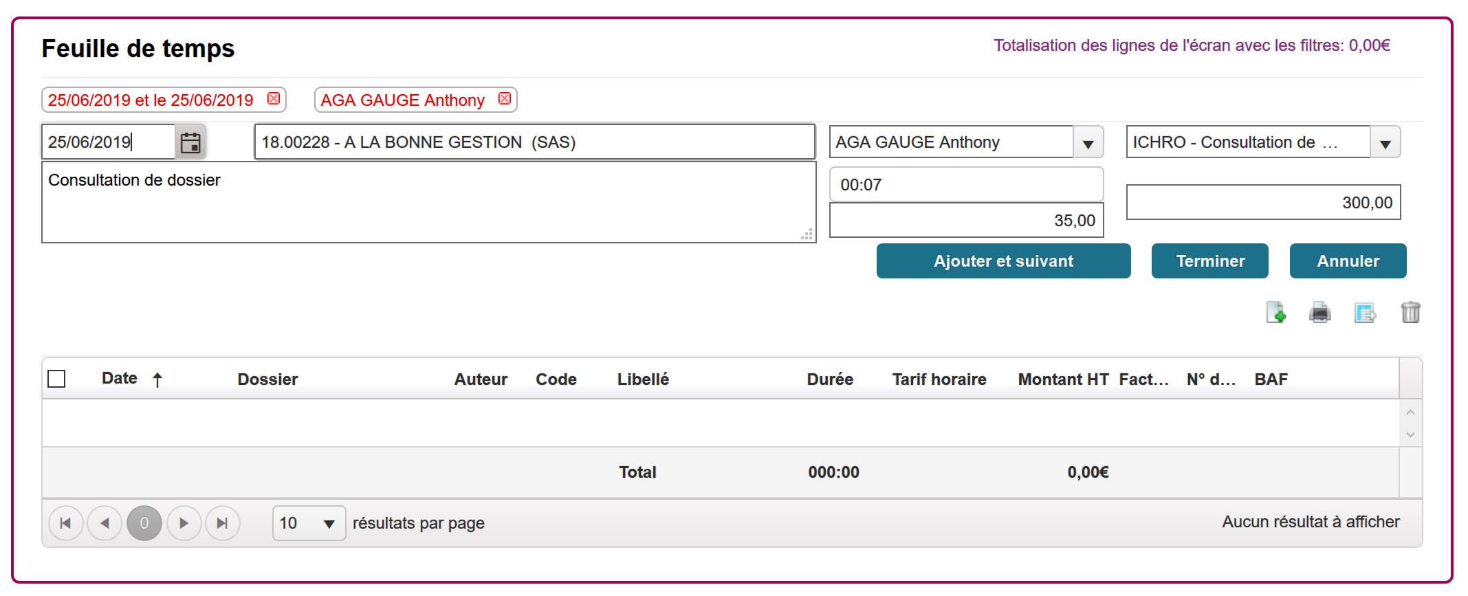Tick the select-all checkbox in table header
The image size is (1468, 596).
pos(56,379)
